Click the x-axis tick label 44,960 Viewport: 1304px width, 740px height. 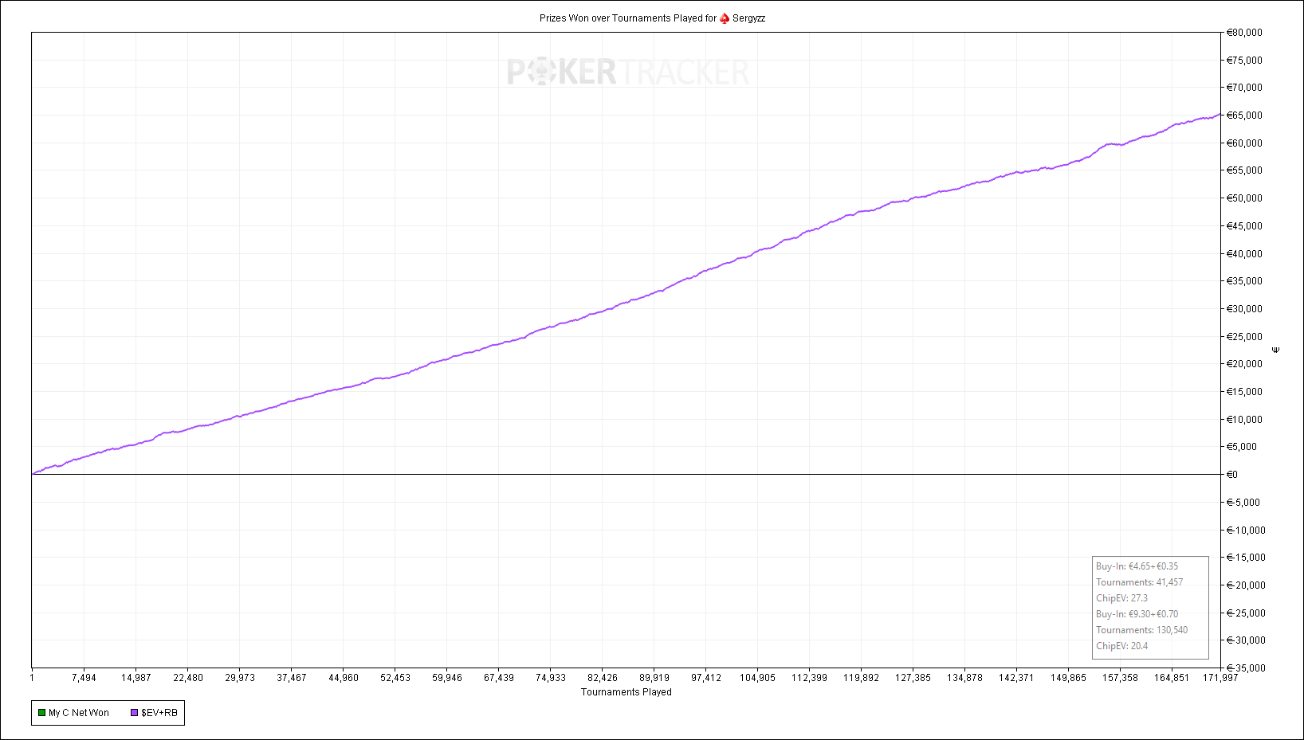point(344,678)
